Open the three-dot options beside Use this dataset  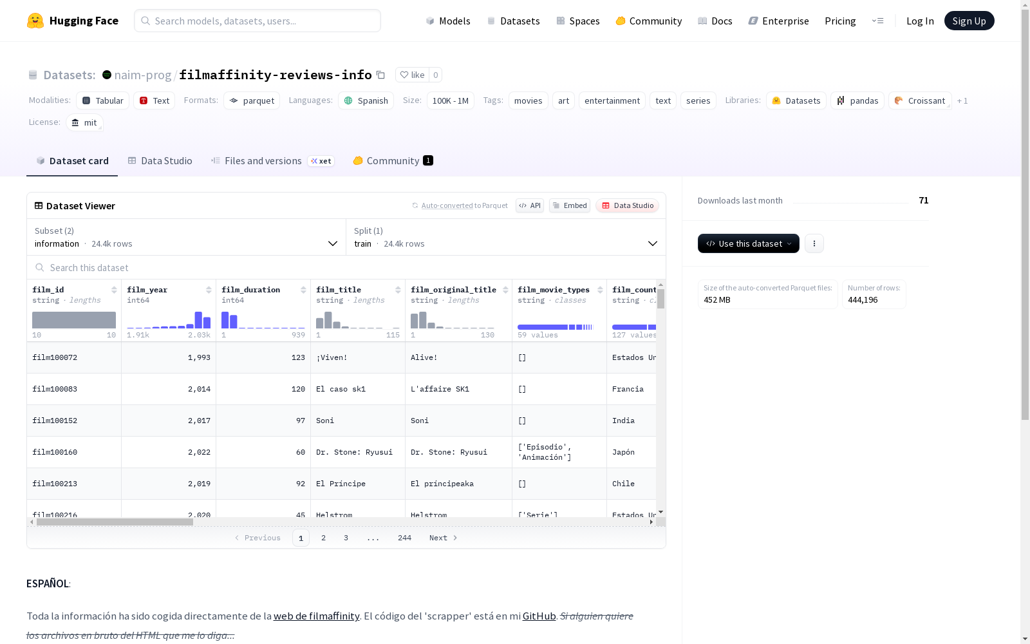point(814,243)
